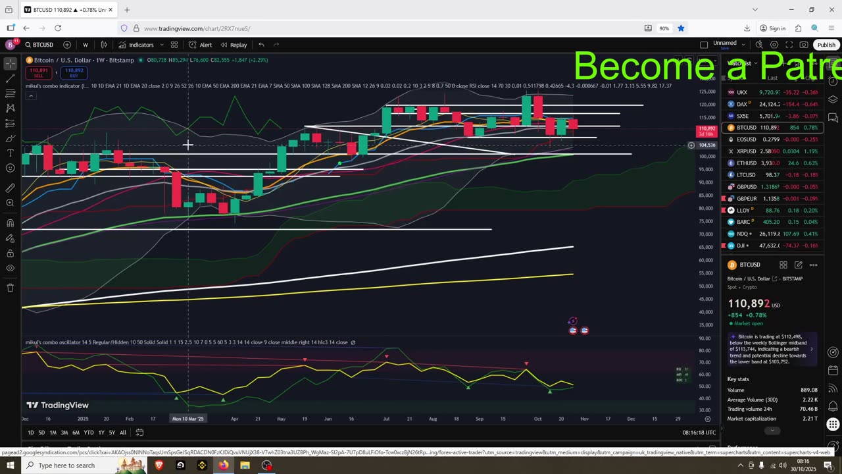Screen dimensions: 842x474
Task: Select GBPUSD in the watchlist
Action: pos(772,187)
